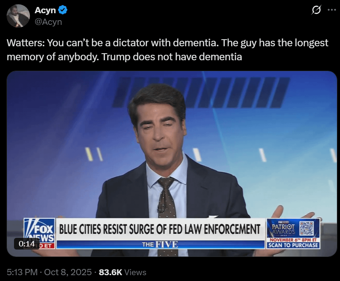
Task: Click the blue verified badge
Action: tap(63, 10)
